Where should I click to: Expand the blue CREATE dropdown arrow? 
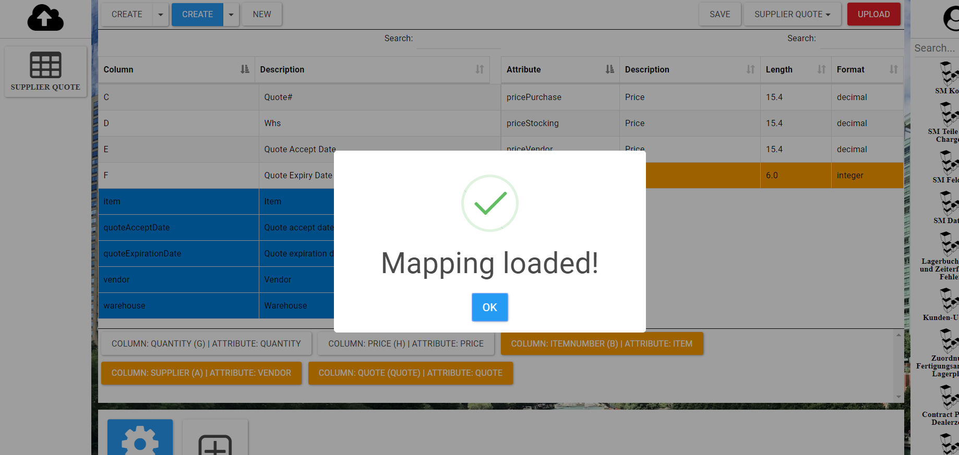pos(231,15)
